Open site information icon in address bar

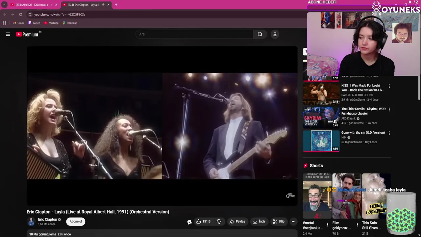pyautogui.click(x=30, y=14)
